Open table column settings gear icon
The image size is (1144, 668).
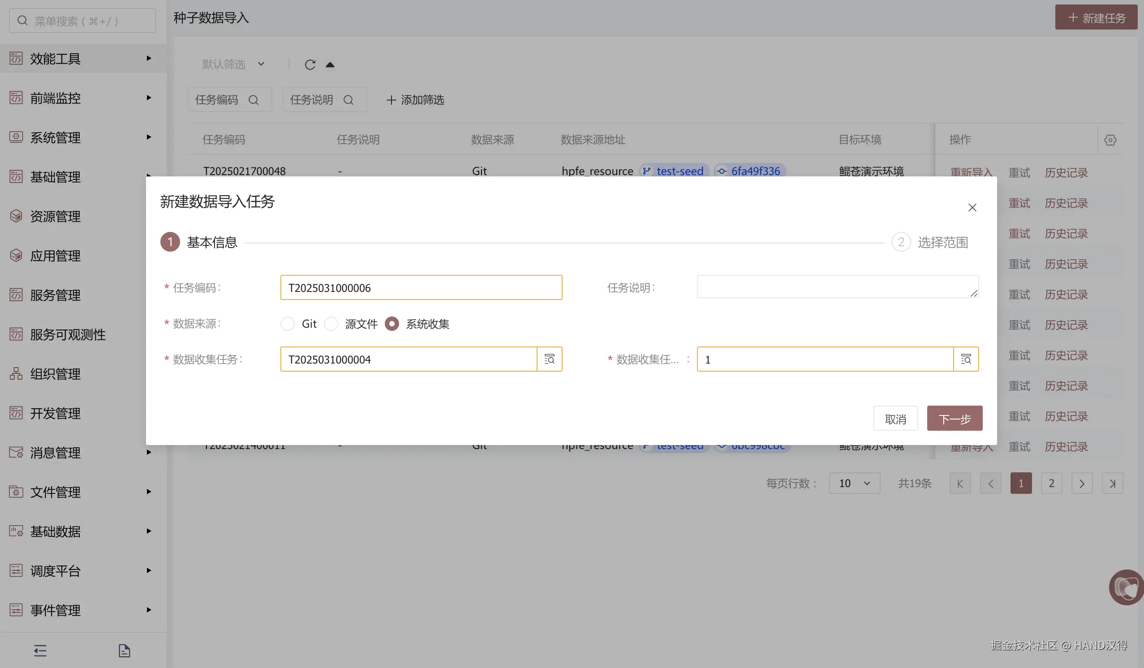pyautogui.click(x=1110, y=140)
